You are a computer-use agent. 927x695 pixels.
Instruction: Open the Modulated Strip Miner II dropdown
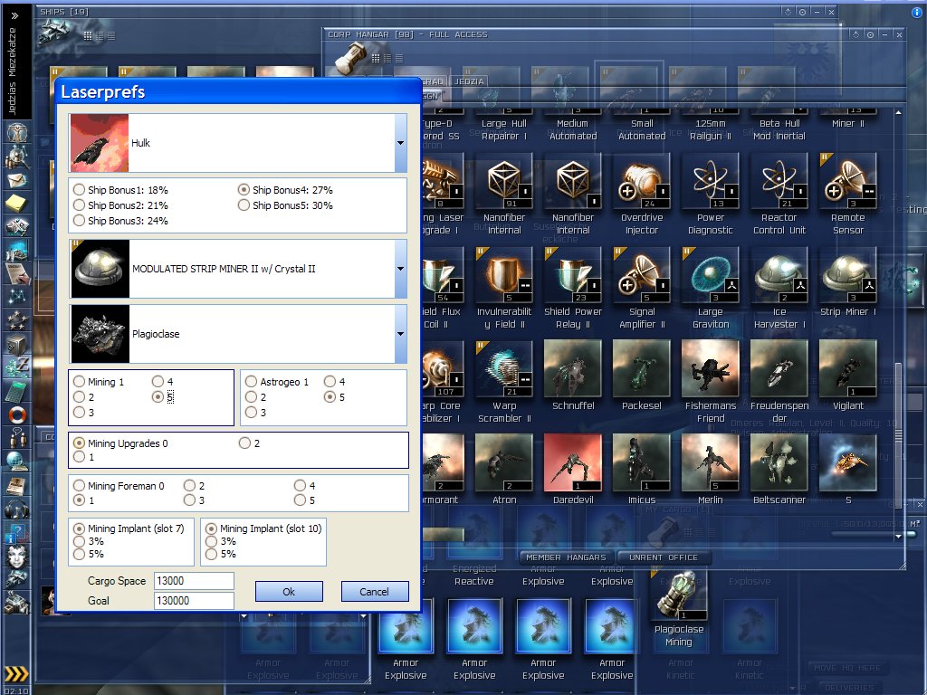point(400,269)
